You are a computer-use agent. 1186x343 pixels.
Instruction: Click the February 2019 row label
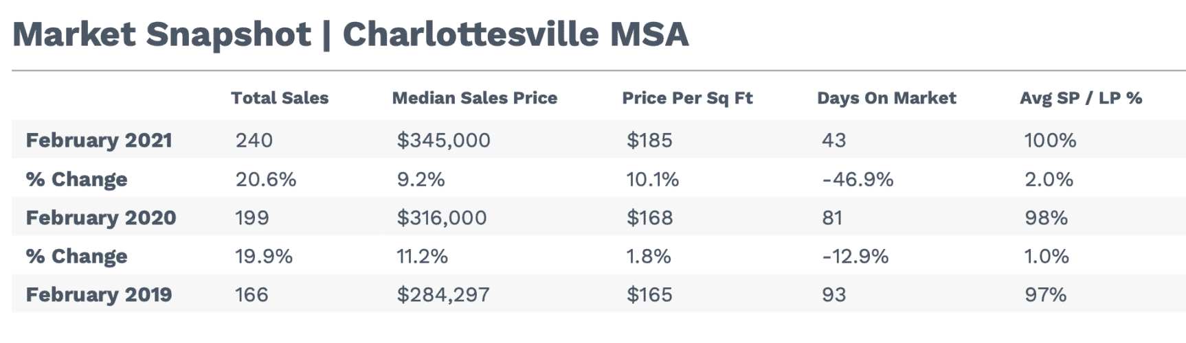click(99, 294)
